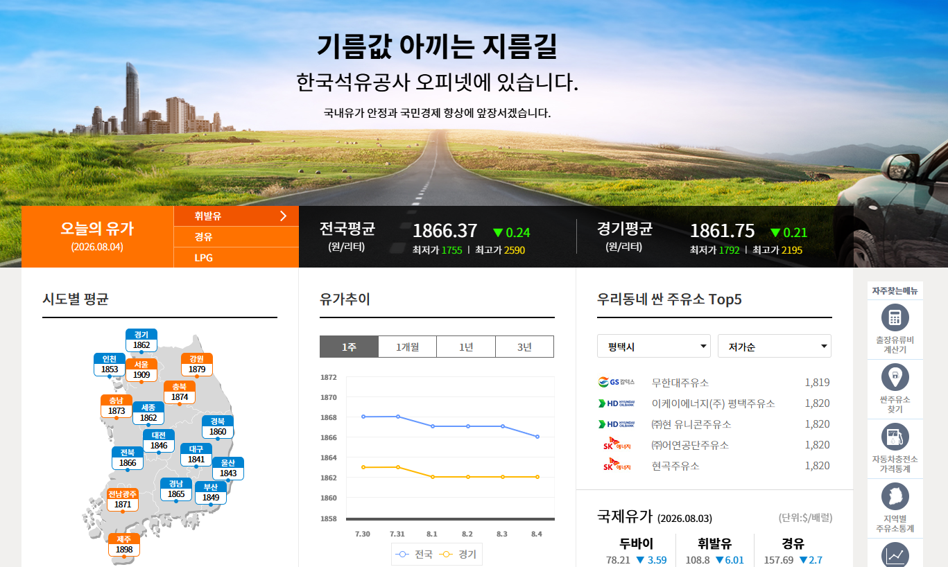Toggle the 경기 series in chart legend

[458, 555]
